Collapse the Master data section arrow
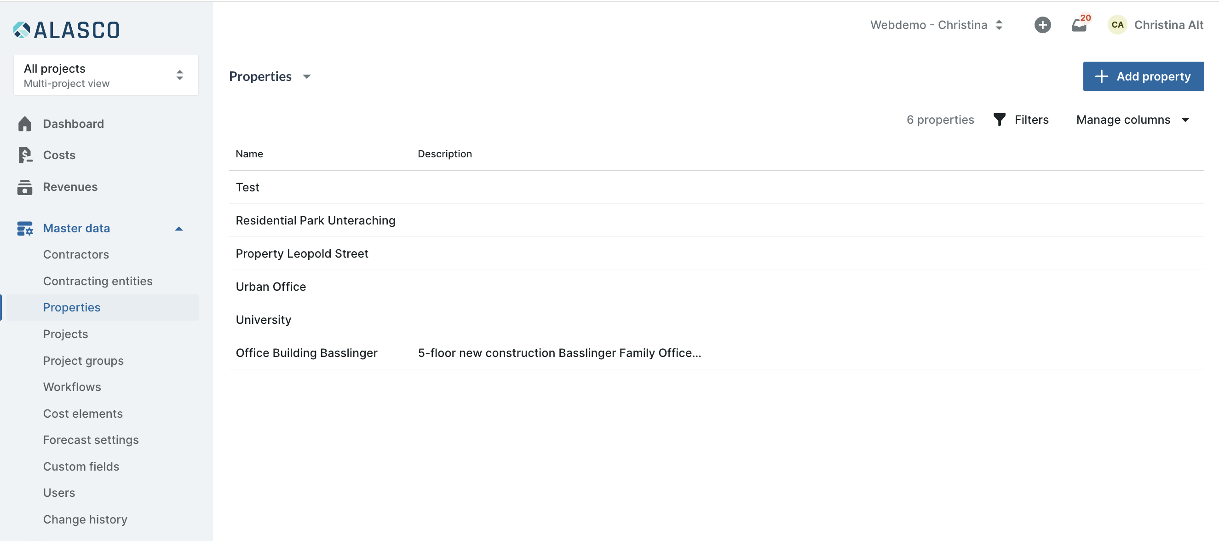Image resolution: width=1219 pixels, height=541 pixels. tap(179, 229)
